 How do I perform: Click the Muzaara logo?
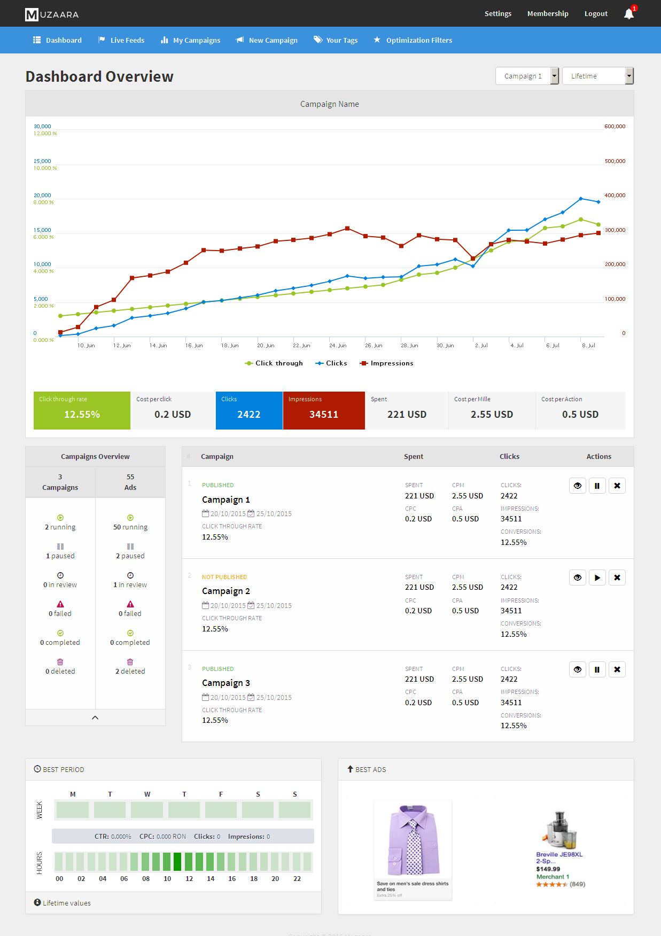click(52, 14)
